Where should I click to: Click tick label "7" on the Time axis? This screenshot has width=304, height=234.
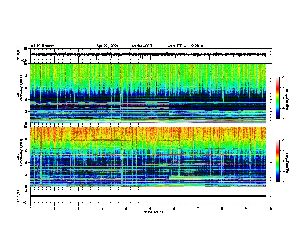coord(198,209)
